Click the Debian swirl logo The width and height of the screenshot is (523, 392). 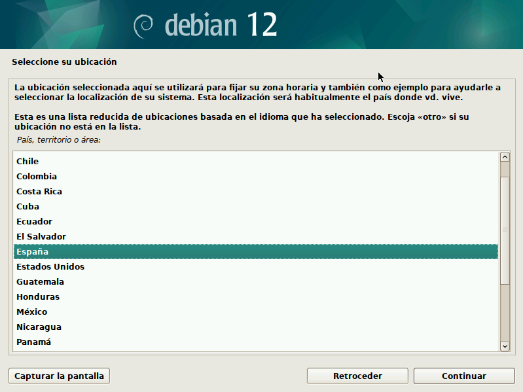(143, 26)
